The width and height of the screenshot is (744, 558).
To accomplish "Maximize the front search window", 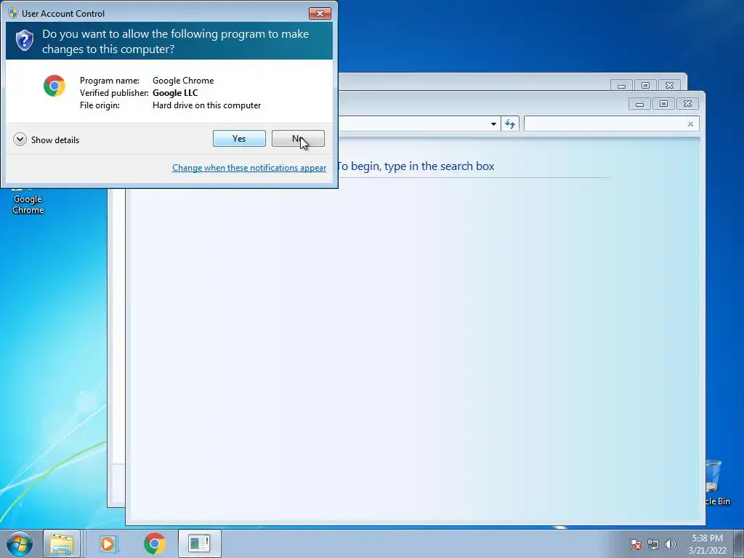I will point(663,103).
